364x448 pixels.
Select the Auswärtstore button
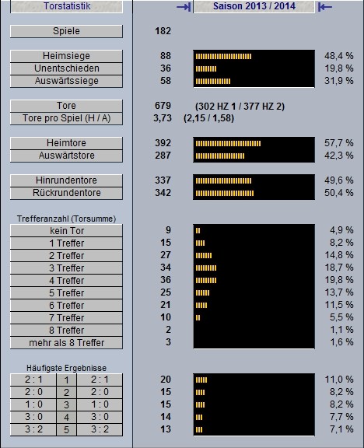point(66,156)
